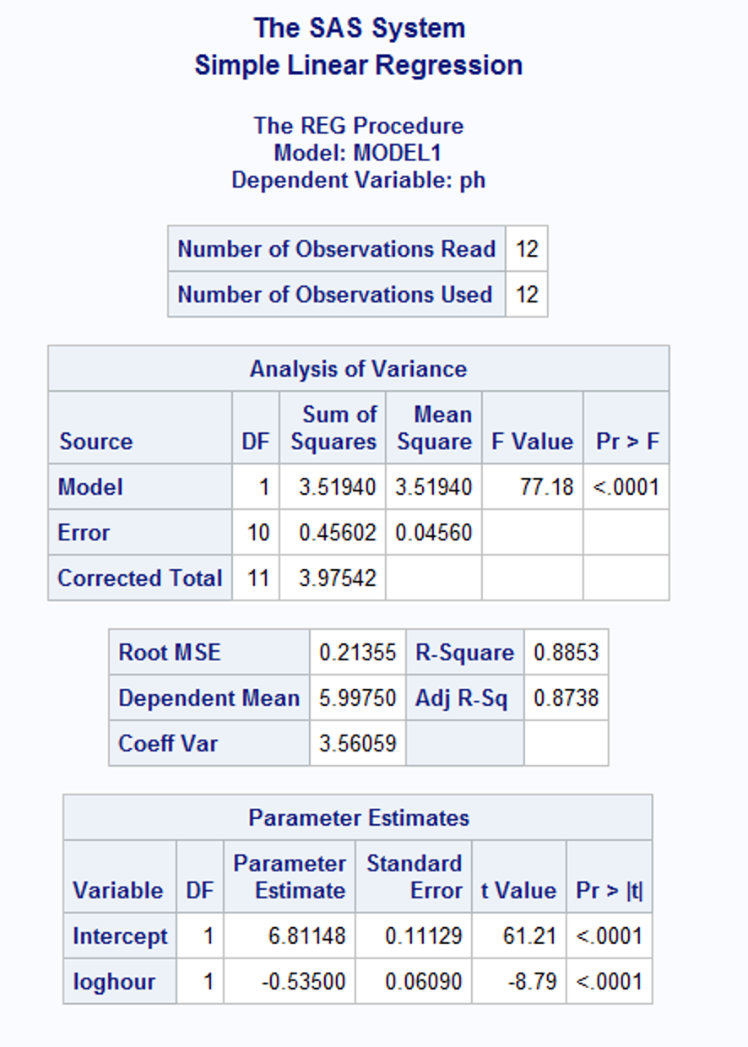
Task: Click the <.0001 p-value in loghour row
Action: point(610,982)
